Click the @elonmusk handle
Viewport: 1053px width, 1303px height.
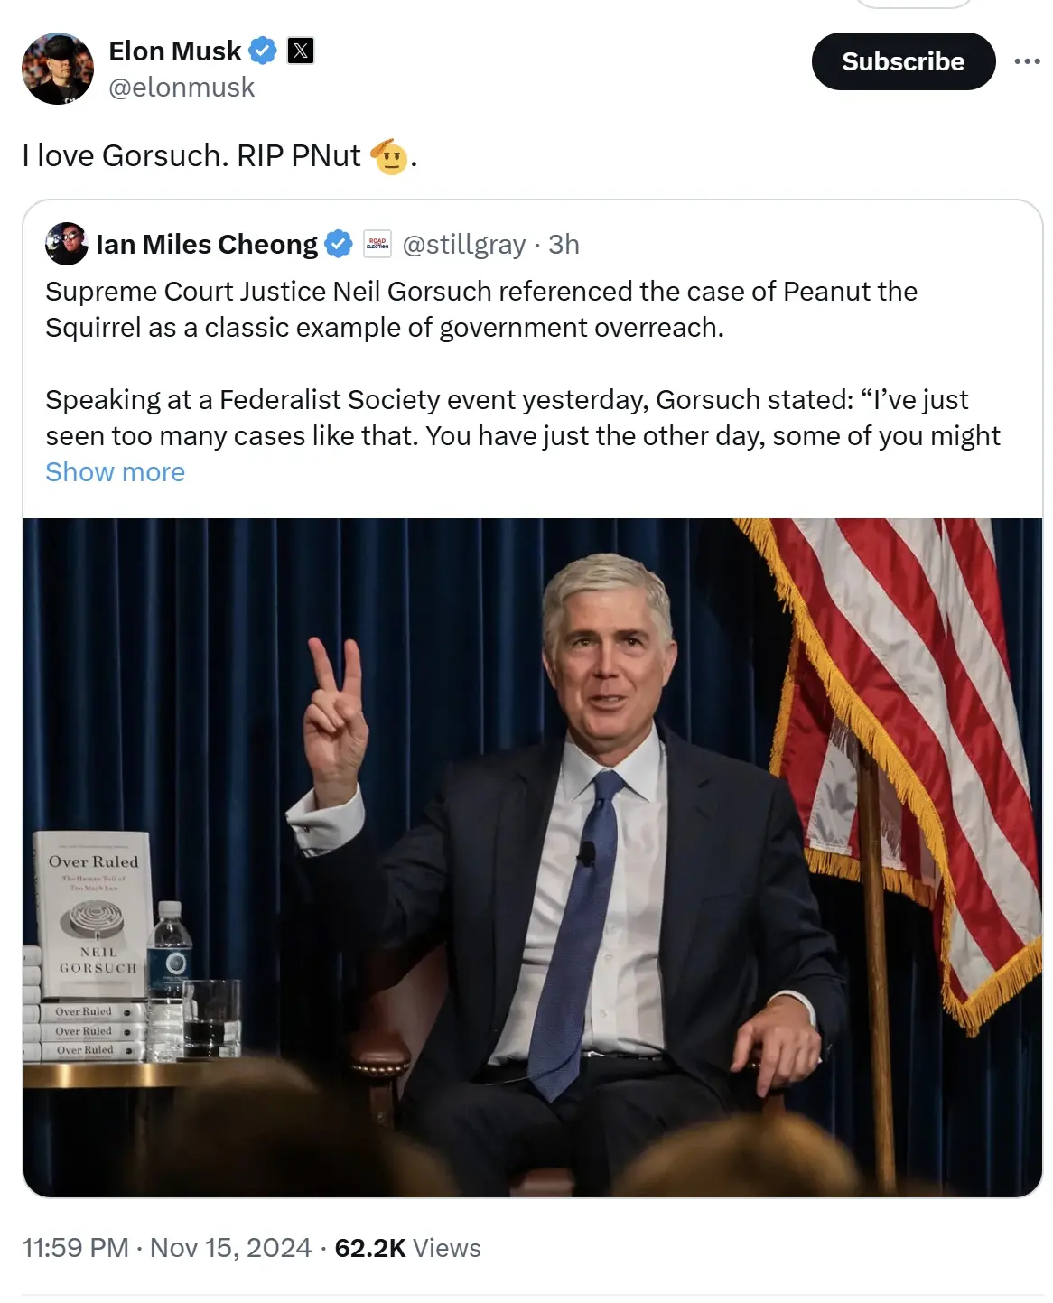[182, 88]
